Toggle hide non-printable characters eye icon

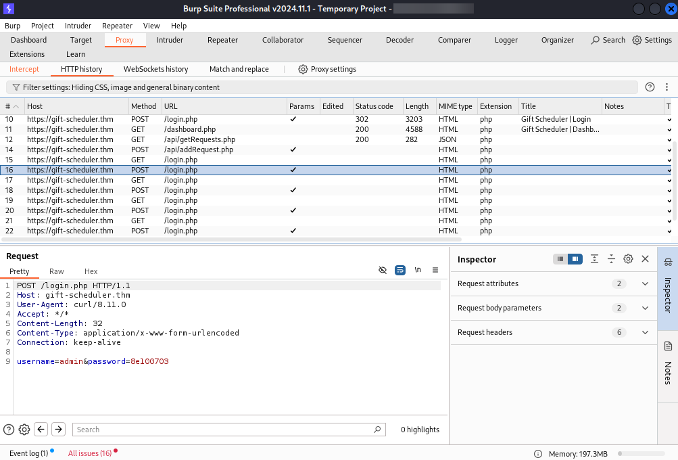coord(383,270)
